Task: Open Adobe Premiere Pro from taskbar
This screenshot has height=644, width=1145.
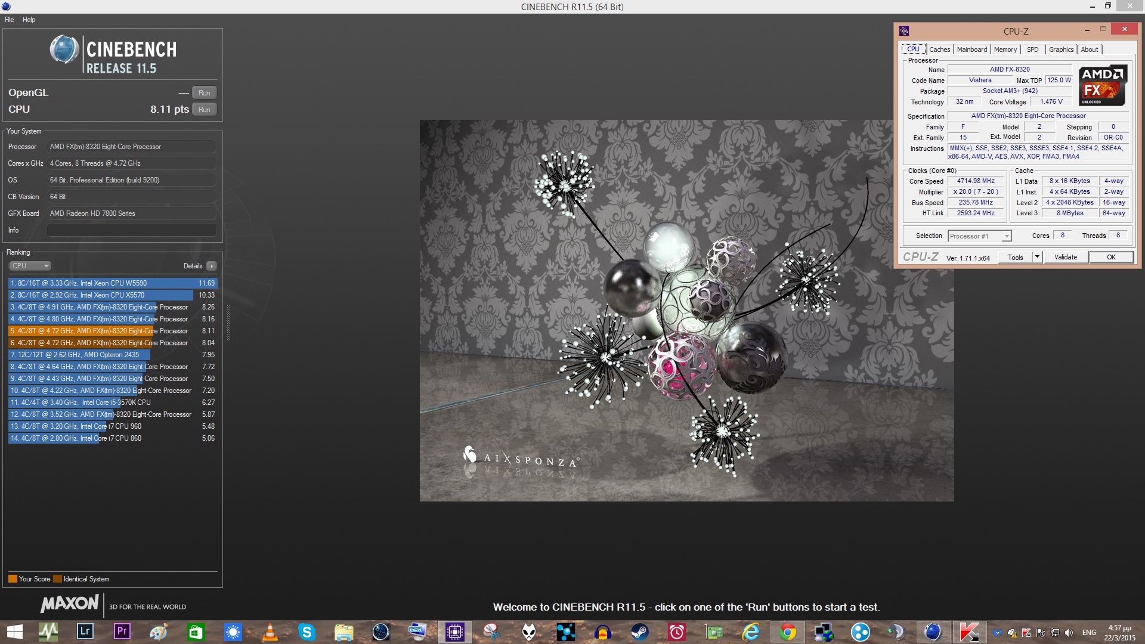Action: tap(122, 631)
